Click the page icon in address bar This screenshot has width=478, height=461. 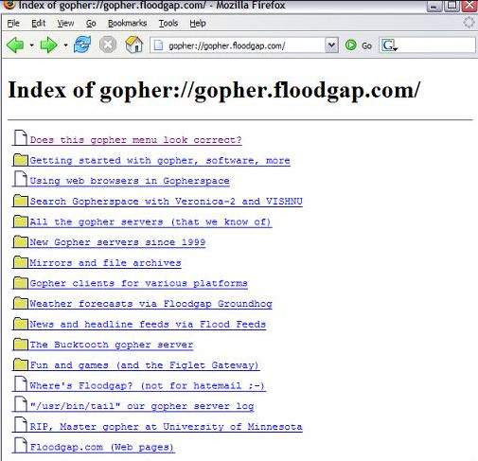point(158,45)
